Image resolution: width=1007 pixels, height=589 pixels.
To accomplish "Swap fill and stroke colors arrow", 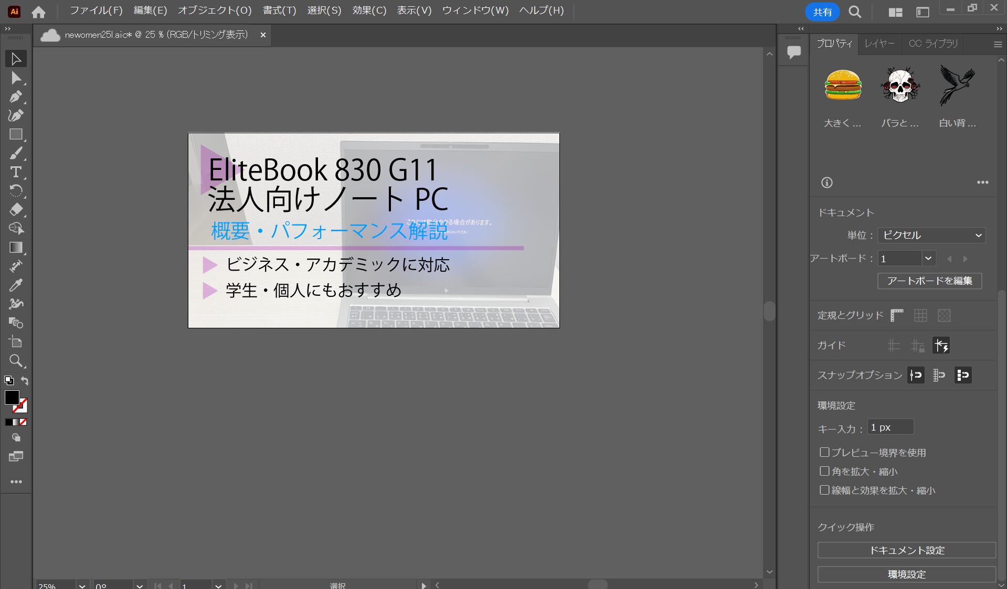I will pyautogui.click(x=24, y=380).
